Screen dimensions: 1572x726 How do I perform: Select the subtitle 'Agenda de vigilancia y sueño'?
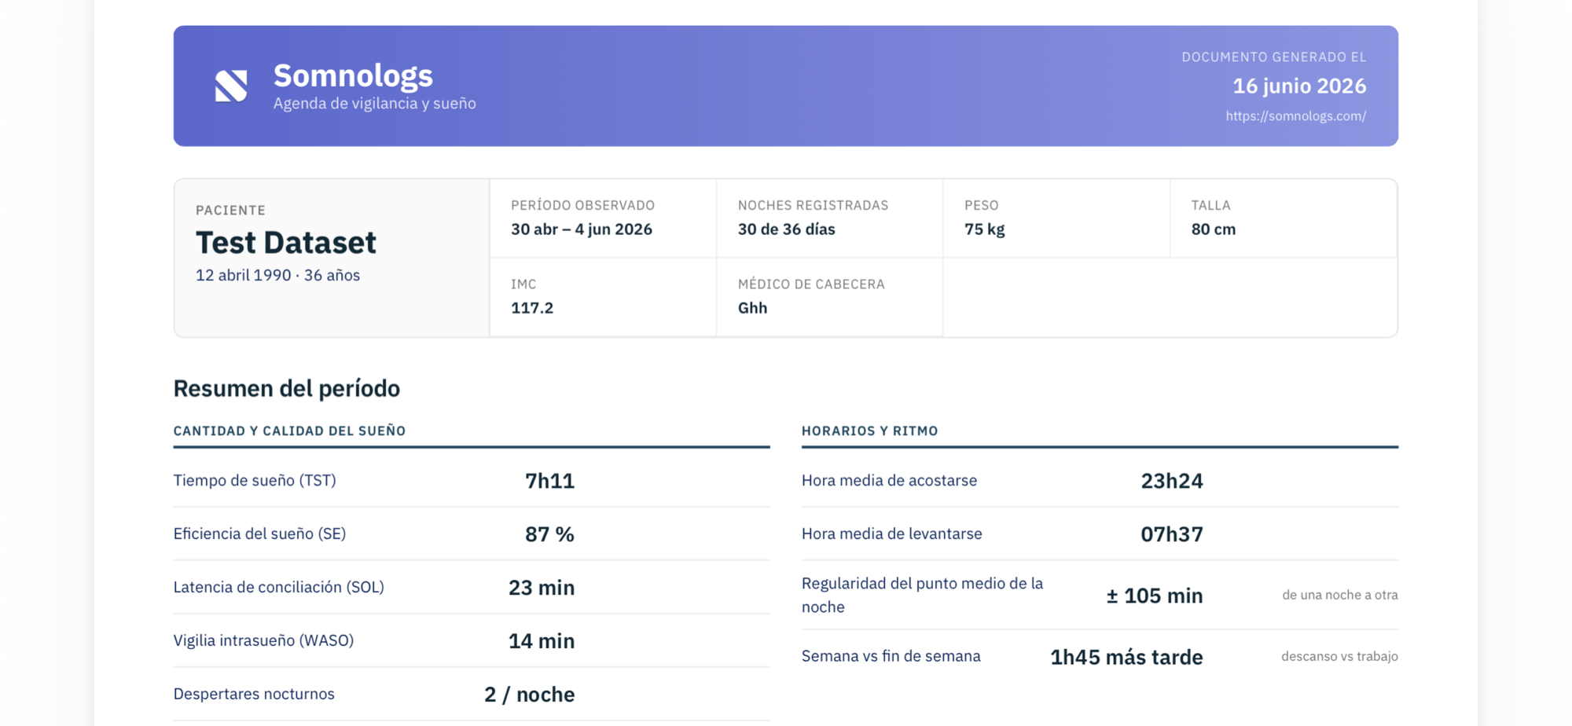[x=374, y=103]
